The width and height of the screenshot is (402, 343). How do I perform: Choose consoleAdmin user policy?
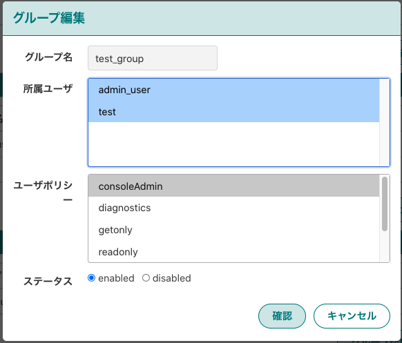[x=234, y=186]
